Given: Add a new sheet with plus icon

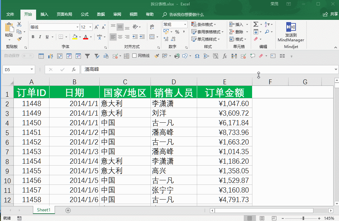Looking at the screenshot, I should tap(68, 210).
